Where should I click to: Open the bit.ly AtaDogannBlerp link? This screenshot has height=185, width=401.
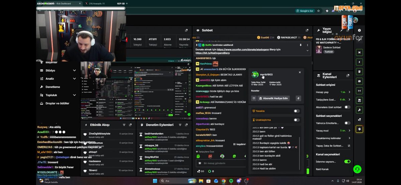[213, 53]
